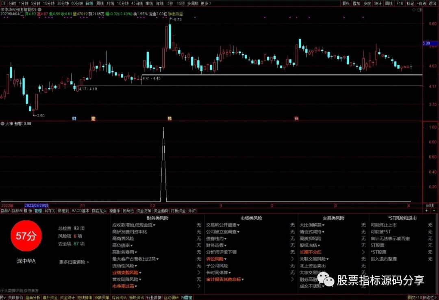Click the layout icon left of 分时
The height and width of the screenshot is (300, 439).
pos(3,3)
